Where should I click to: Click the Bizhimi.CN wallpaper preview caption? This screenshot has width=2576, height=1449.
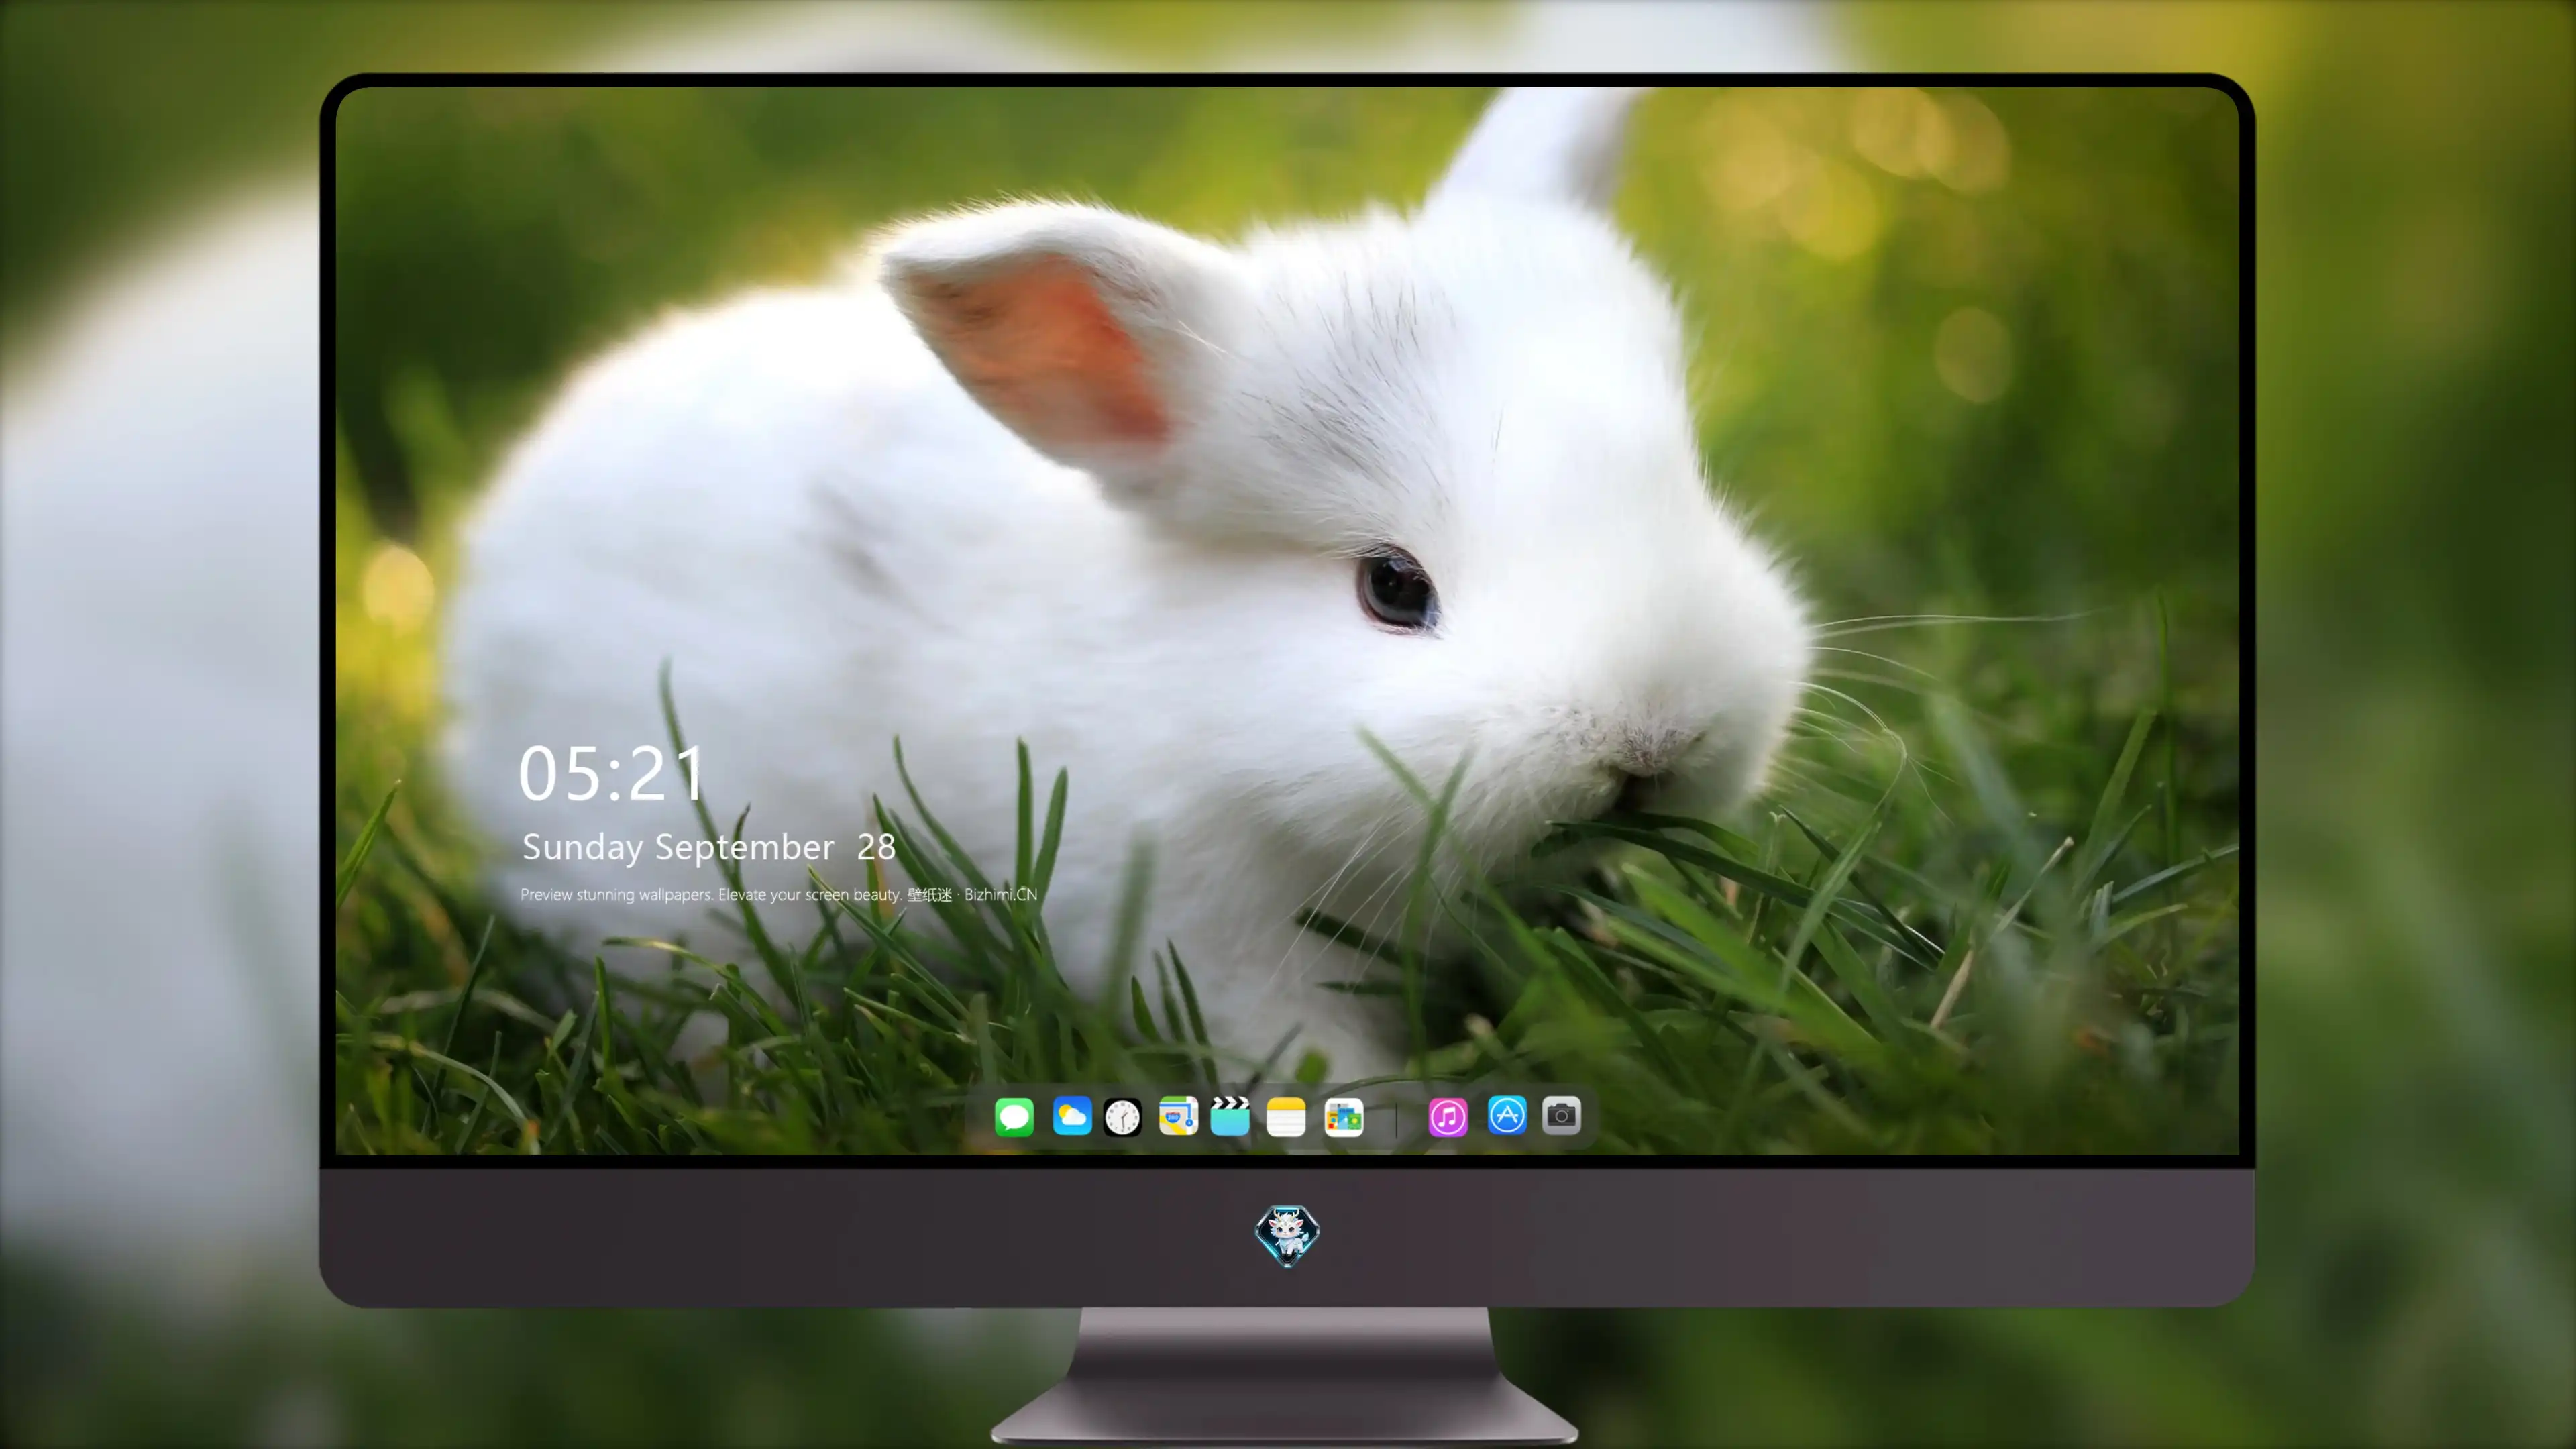(779, 895)
